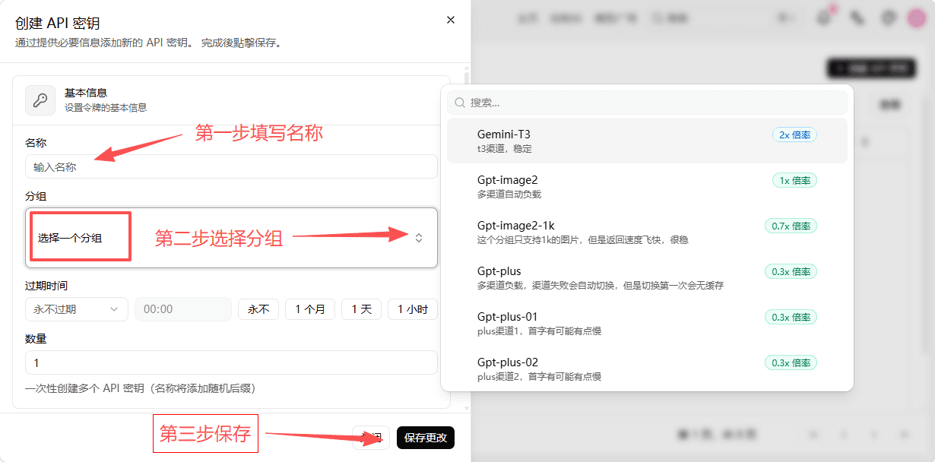
Task: Select the Gpt-plus-01 group option
Action: tap(647, 323)
